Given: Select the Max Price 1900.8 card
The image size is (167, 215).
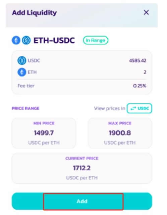Looking at the screenshot, I should (x=120, y=133).
